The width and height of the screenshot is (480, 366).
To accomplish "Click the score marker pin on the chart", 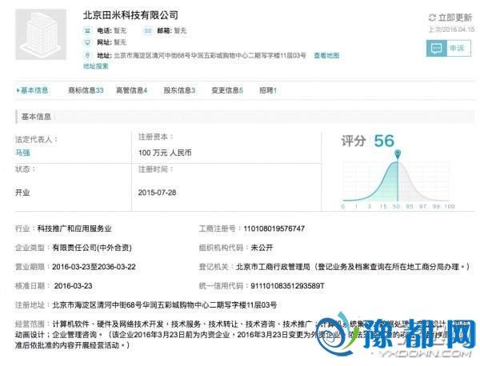I will tap(397, 153).
